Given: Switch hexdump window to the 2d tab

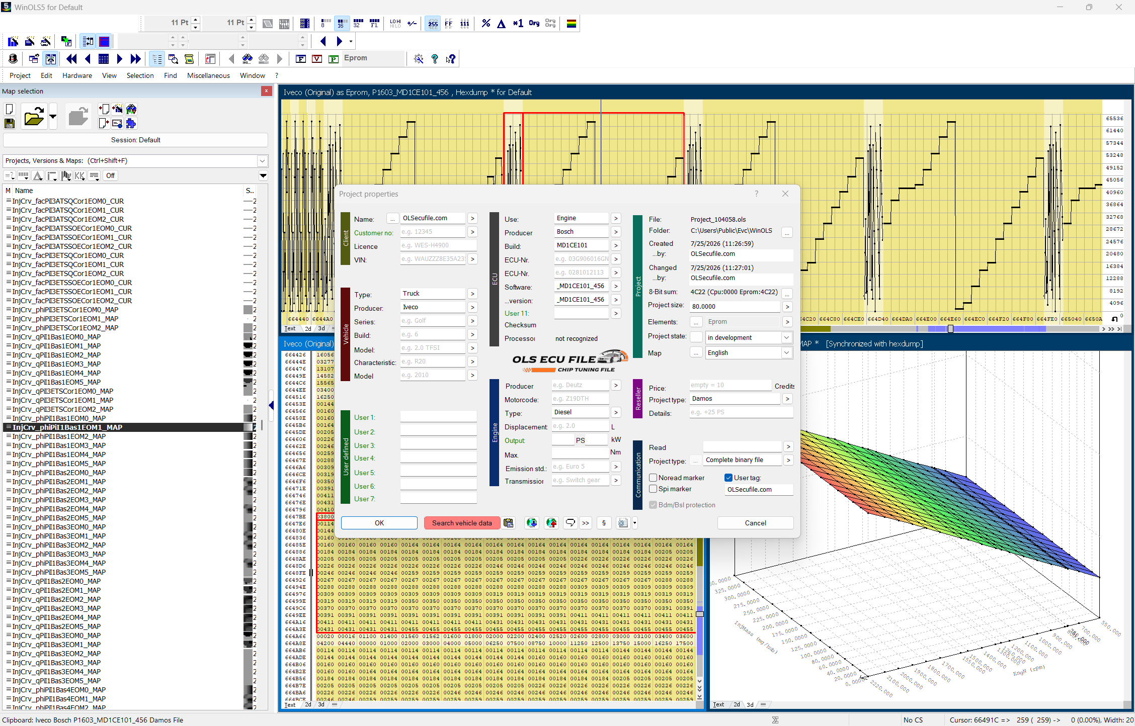Looking at the screenshot, I should 308,328.
